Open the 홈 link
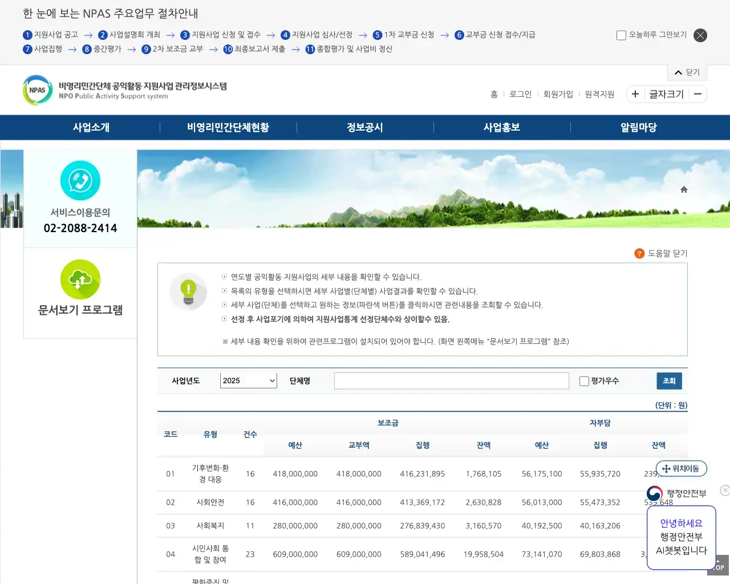 (x=494, y=94)
